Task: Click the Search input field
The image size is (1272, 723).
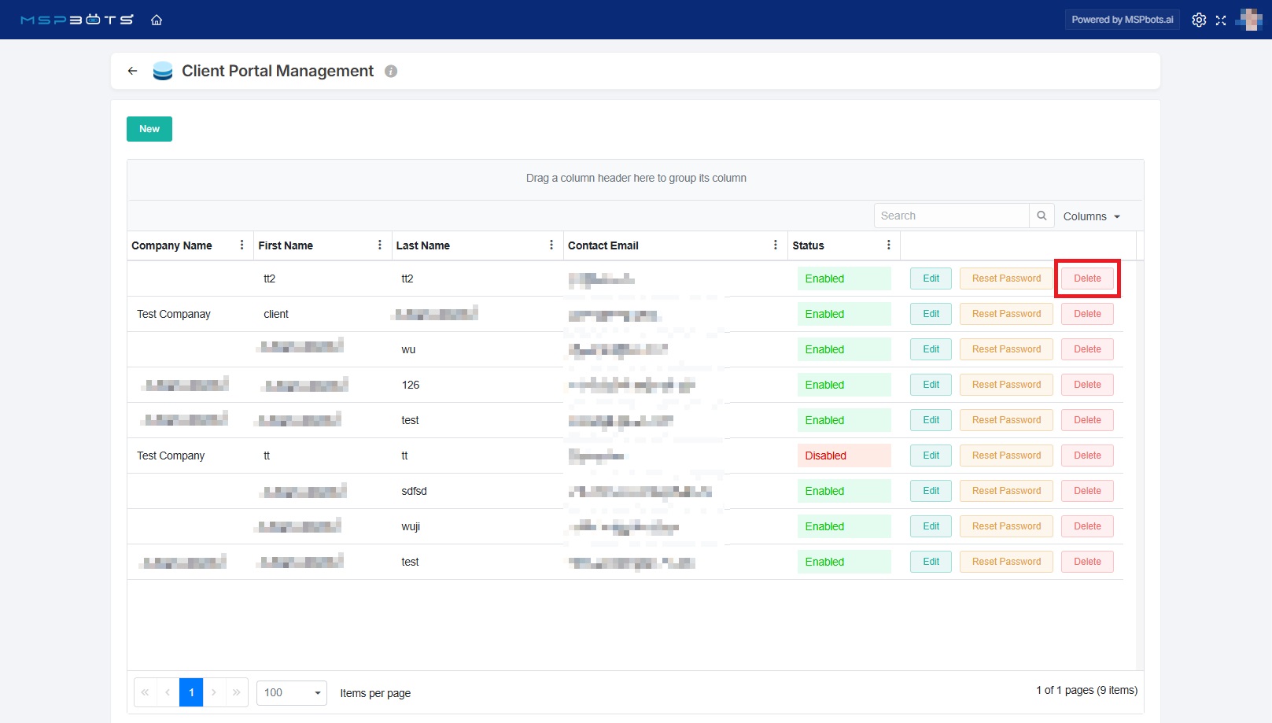Action: pyautogui.click(x=951, y=216)
